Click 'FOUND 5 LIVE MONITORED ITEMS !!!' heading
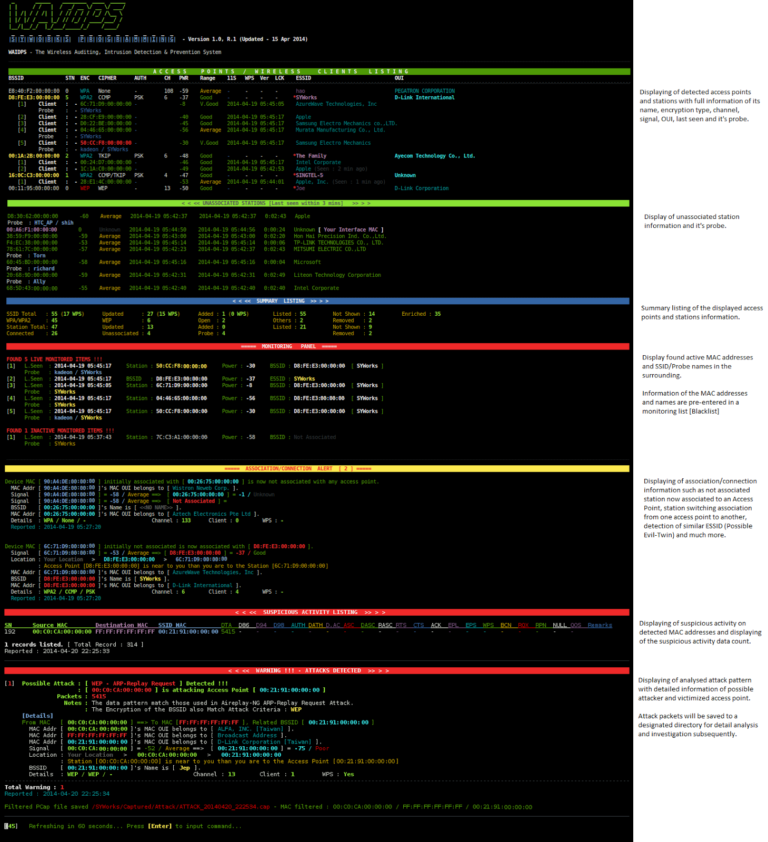The width and height of the screenshot is (768, 842). [x=55, y=359]
